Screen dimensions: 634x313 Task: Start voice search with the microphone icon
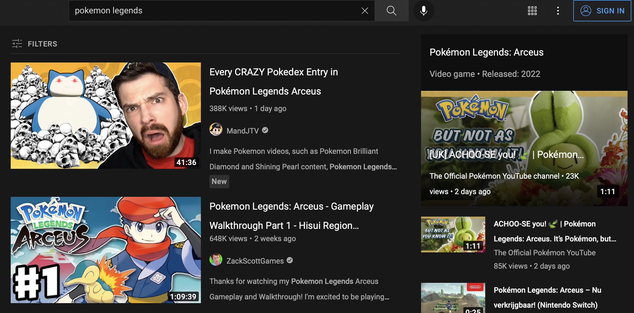[423, 11]
